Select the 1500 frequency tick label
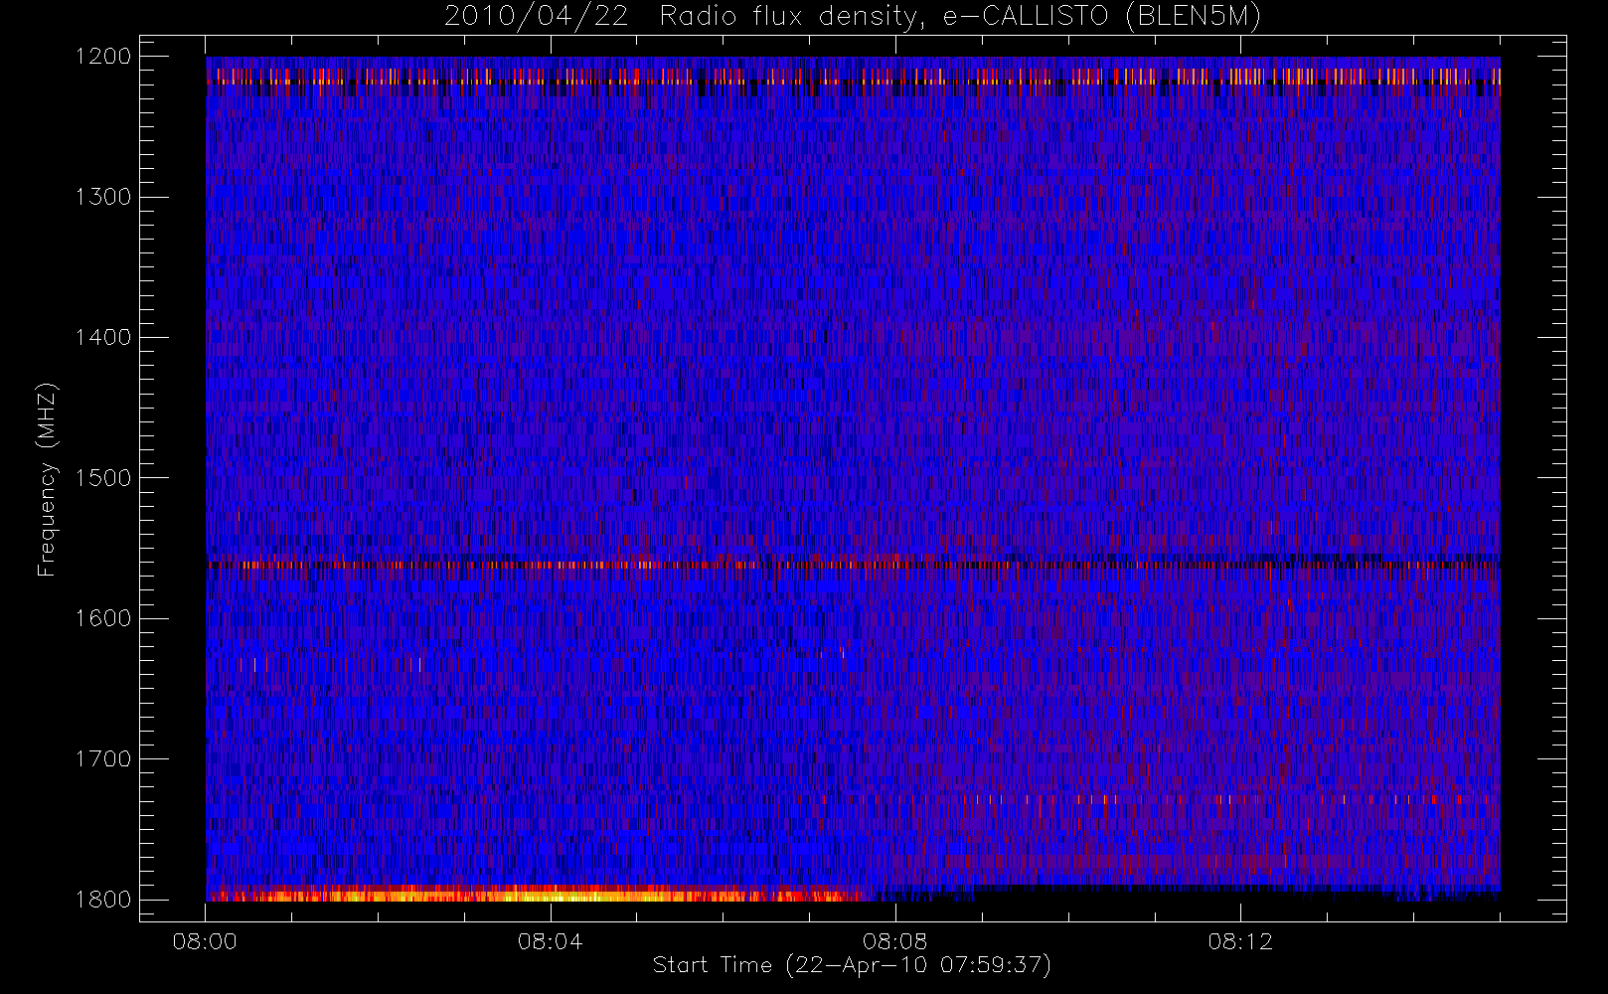This screenshot has width=1608, height=994. pos(103,478)
